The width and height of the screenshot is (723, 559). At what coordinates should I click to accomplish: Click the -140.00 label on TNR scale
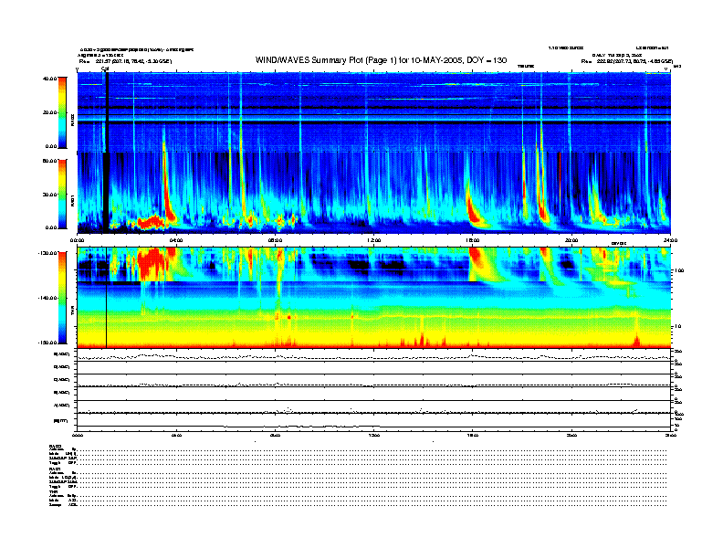pyautogui.click(x=48, y=298)
